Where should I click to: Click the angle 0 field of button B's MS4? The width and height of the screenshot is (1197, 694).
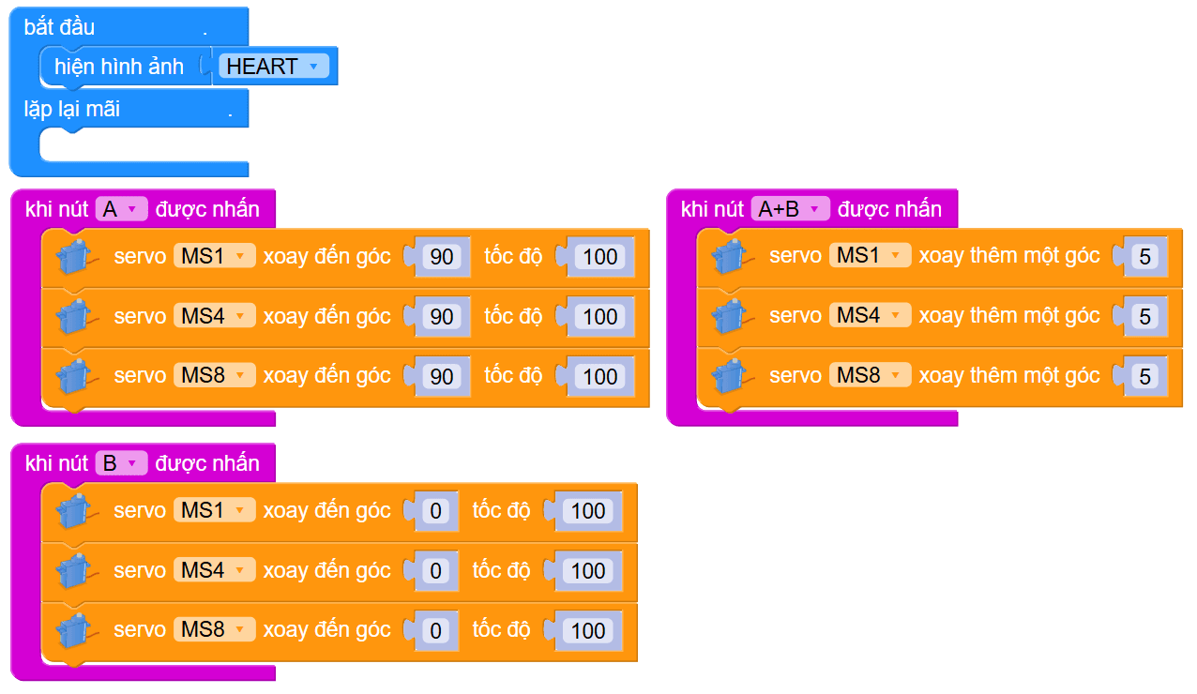coord(434,571)
